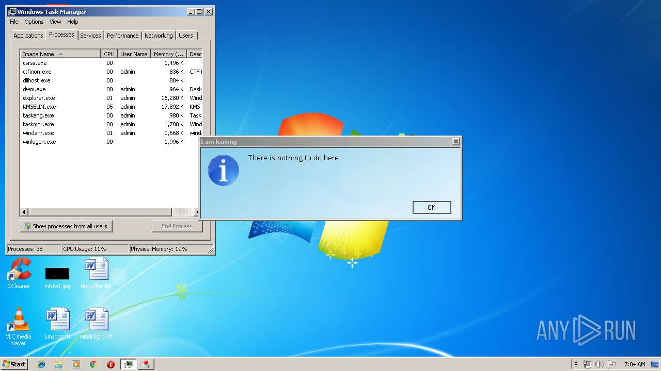The image size is (661, 371).
Task: Select the taskmgr.exe process row
Action: (111, 124)
